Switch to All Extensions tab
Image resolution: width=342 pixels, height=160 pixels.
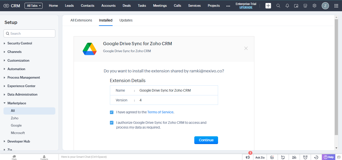click(81, 20)
